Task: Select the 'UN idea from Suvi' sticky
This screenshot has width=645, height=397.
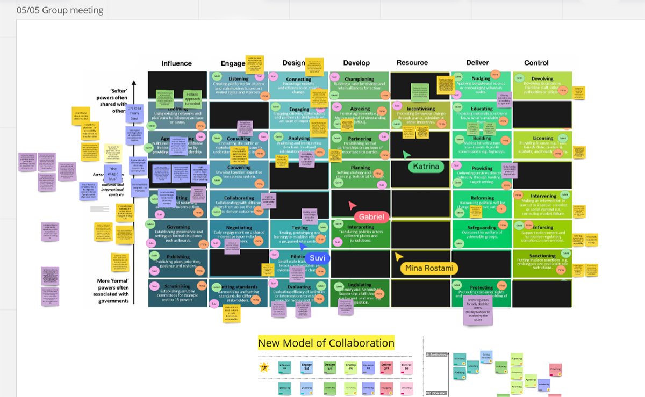Action: coord(135,113)
